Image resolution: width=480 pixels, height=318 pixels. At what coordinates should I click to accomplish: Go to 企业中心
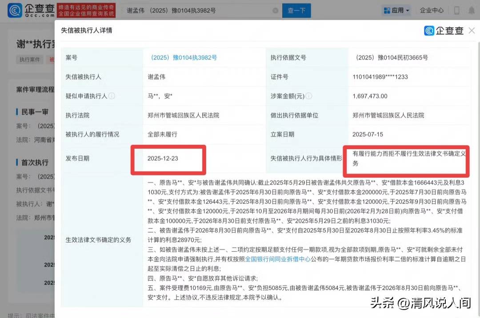pos(432,10)
